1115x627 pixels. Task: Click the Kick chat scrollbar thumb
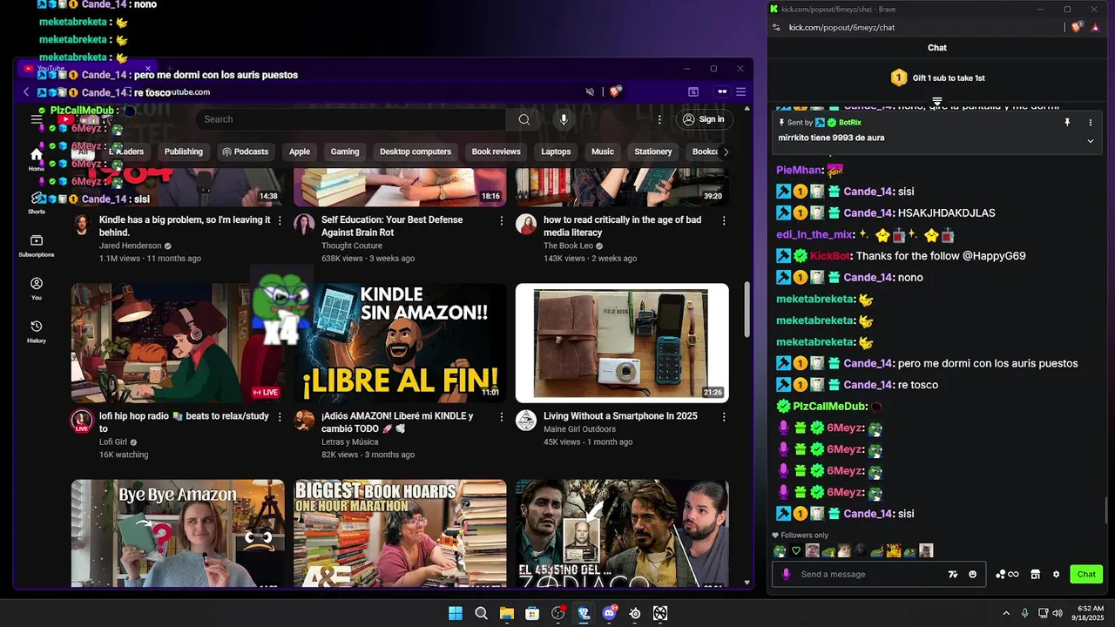[1106, 510]
